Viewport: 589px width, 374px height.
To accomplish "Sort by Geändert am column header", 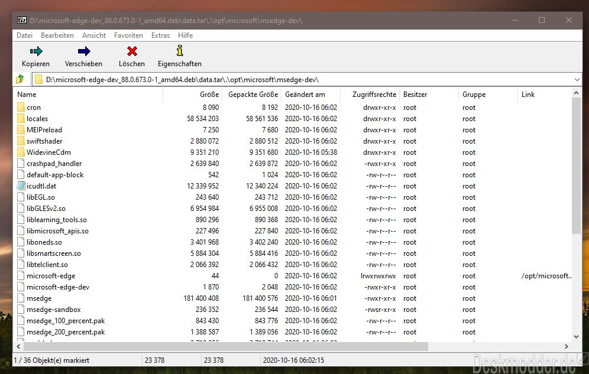I will coord(310,95).
